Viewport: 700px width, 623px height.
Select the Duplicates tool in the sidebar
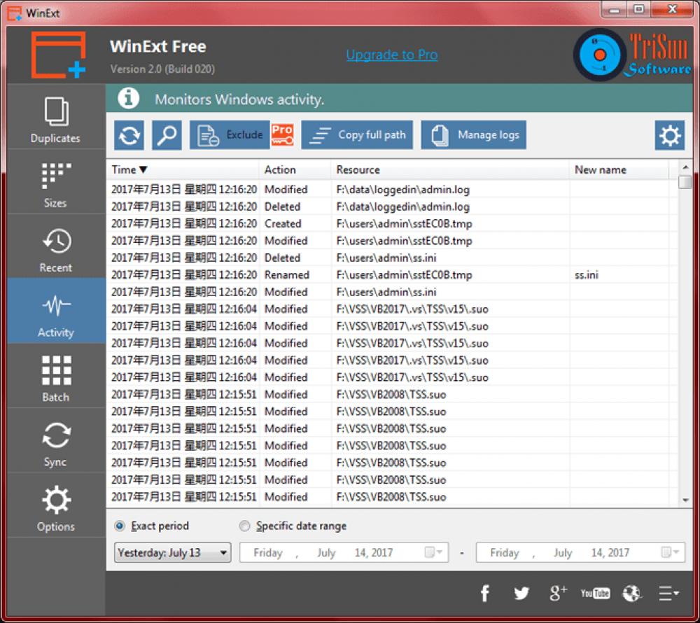(x=55, y=119)
